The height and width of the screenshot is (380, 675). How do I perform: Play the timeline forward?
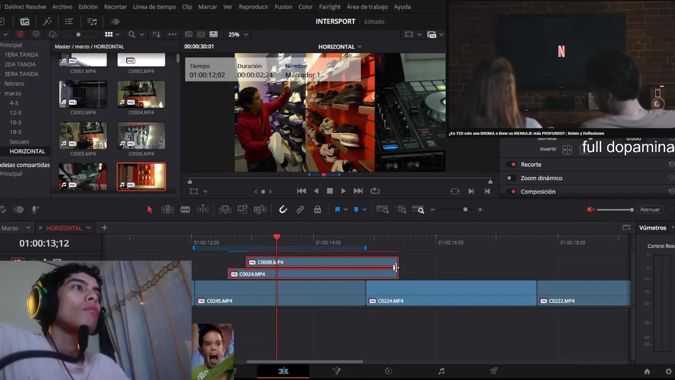point(343,191)
